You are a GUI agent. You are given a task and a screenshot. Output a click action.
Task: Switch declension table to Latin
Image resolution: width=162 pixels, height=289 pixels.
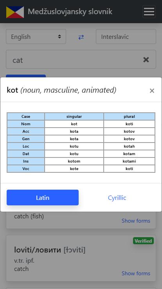pos(43,198)
